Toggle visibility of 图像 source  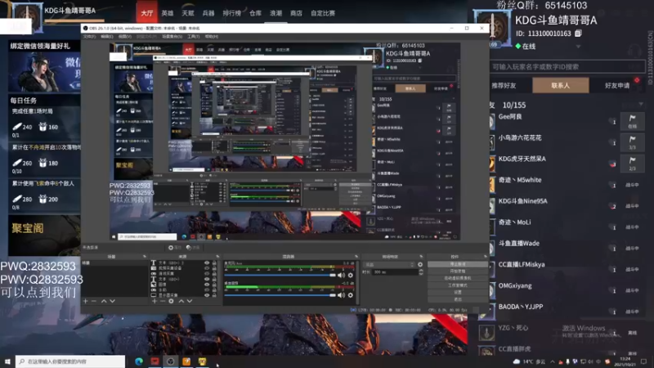pos(207,284)
